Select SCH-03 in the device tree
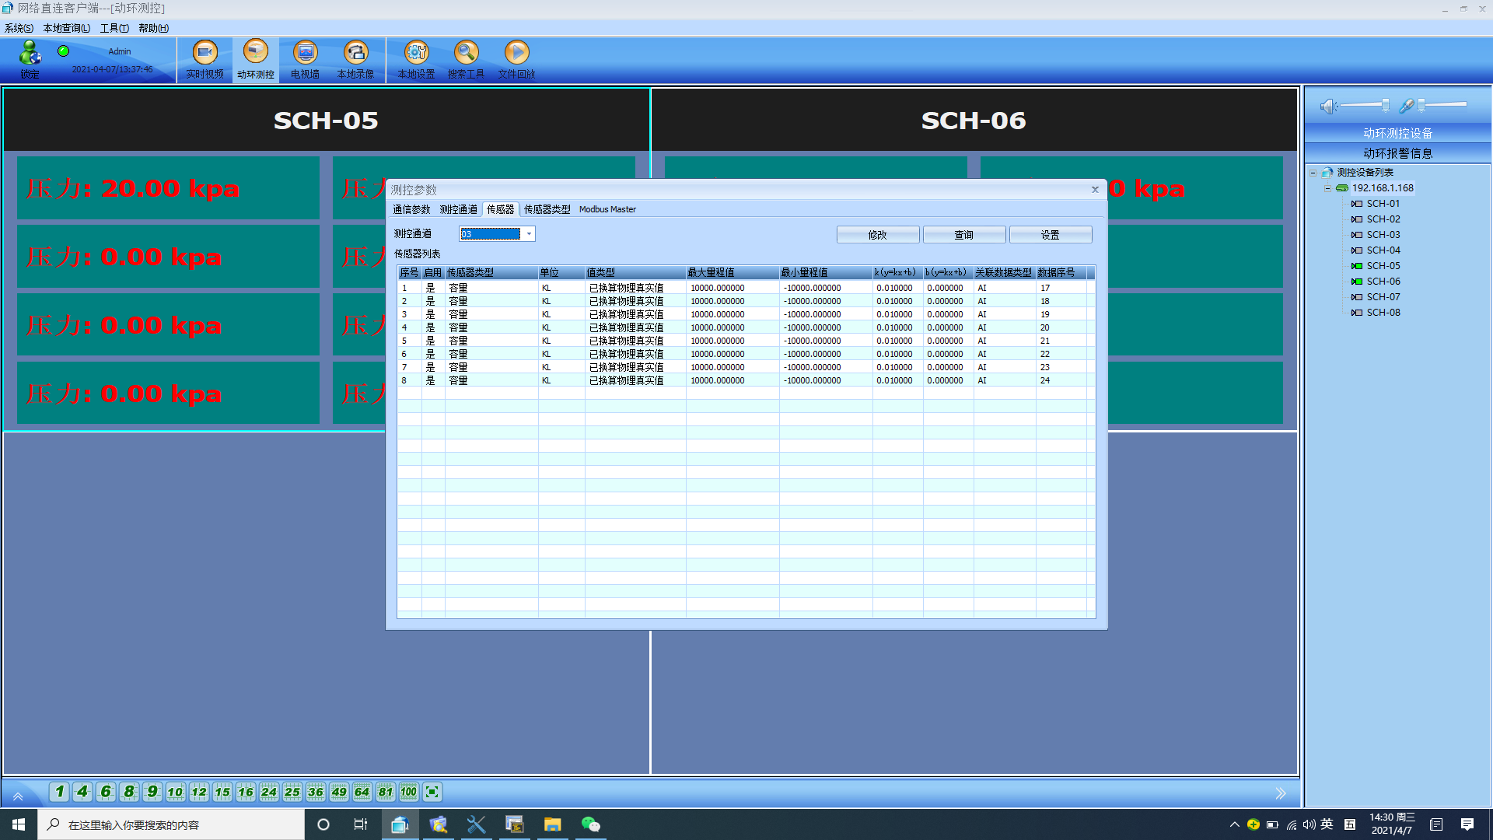 [1383, 235]
